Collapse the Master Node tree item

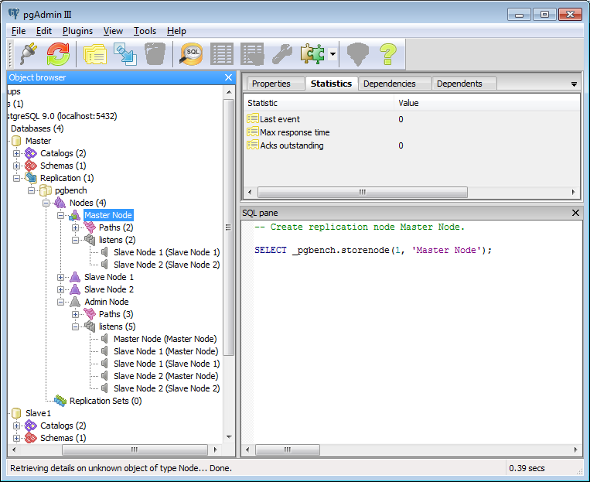61,215
